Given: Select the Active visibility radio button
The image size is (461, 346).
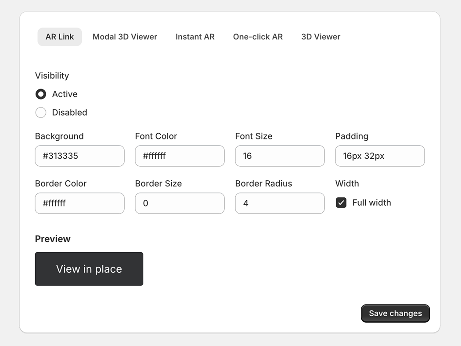Looking at the screenshot, I should coord(41,94).
